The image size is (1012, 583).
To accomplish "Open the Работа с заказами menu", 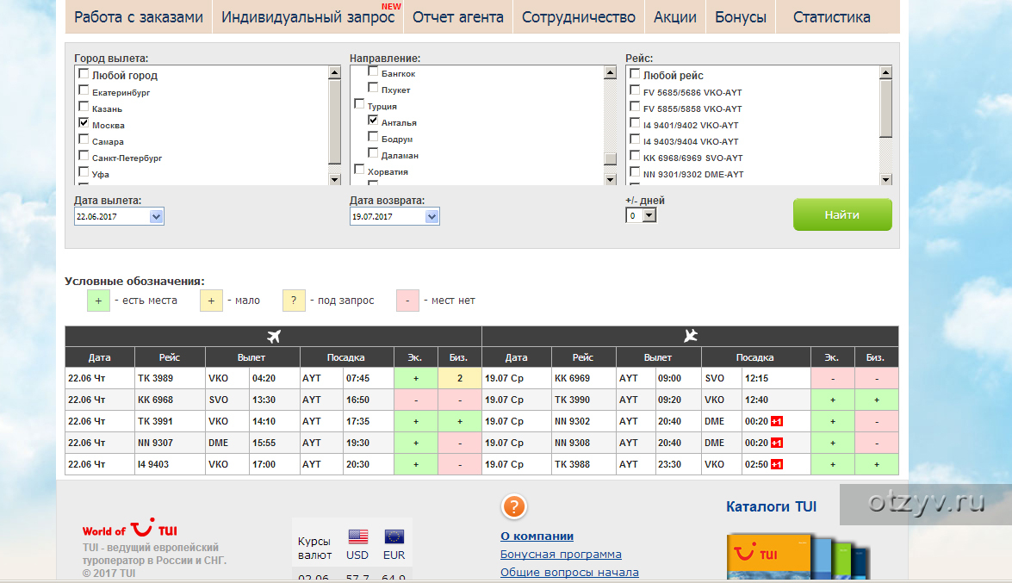I will (139, 17).
